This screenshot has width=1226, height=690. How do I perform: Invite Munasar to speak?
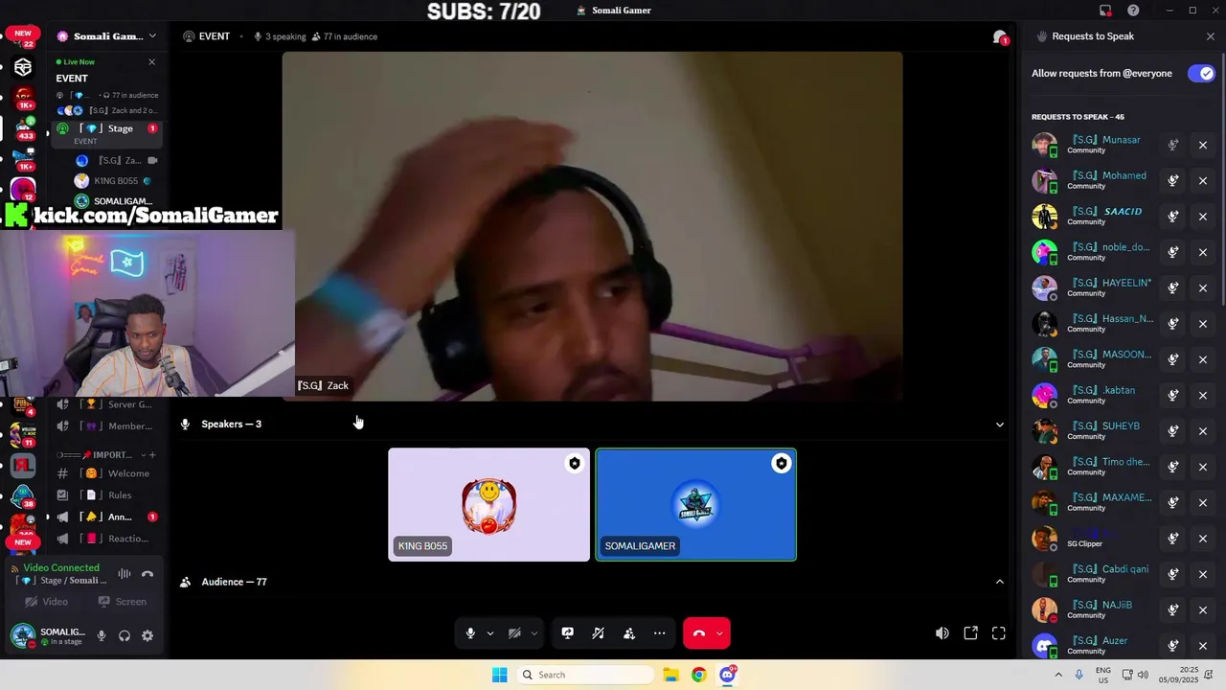click(x=1173, y=145)
